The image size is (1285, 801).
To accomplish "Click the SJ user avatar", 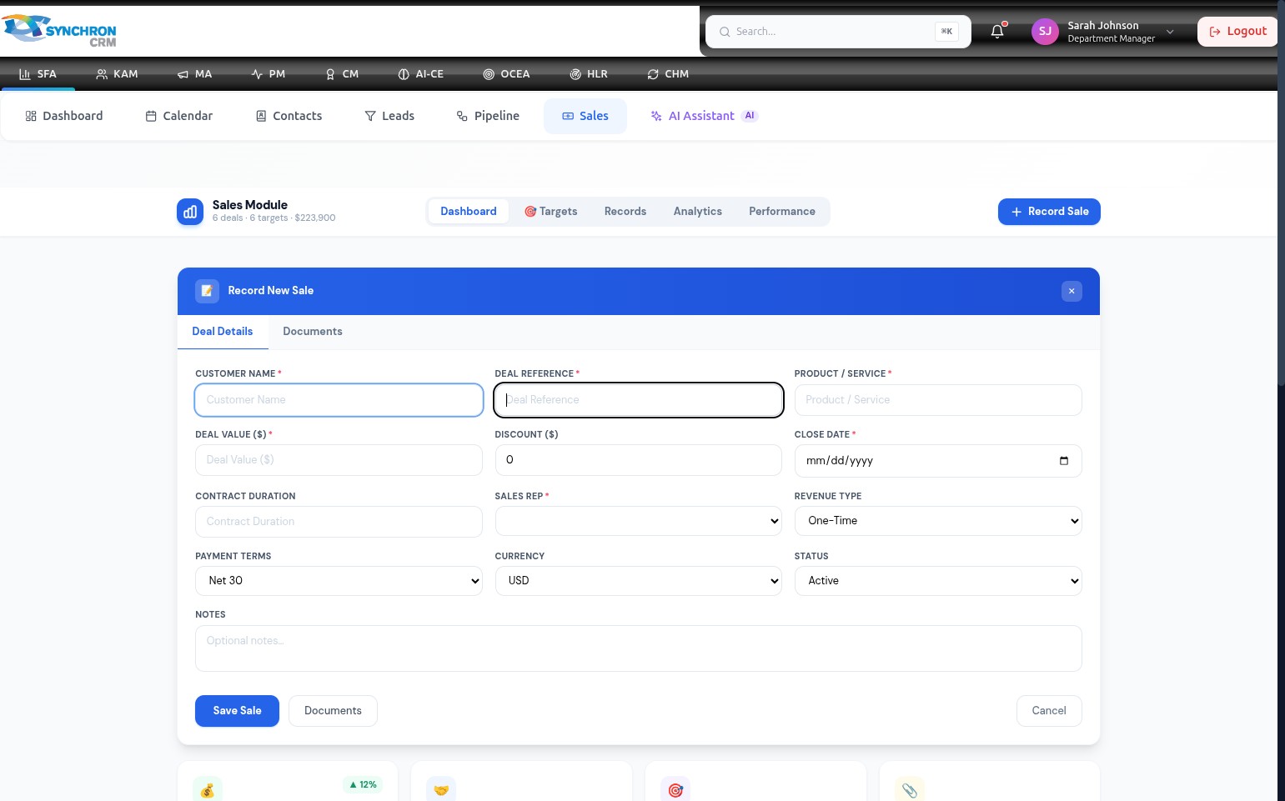I will [1045, 32].
